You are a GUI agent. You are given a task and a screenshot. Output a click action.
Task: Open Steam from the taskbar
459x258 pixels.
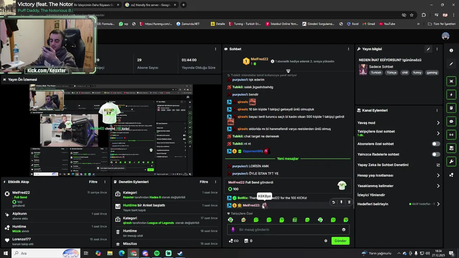(180, 253)
